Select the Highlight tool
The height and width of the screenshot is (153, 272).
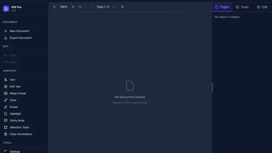tap(24, 113)
